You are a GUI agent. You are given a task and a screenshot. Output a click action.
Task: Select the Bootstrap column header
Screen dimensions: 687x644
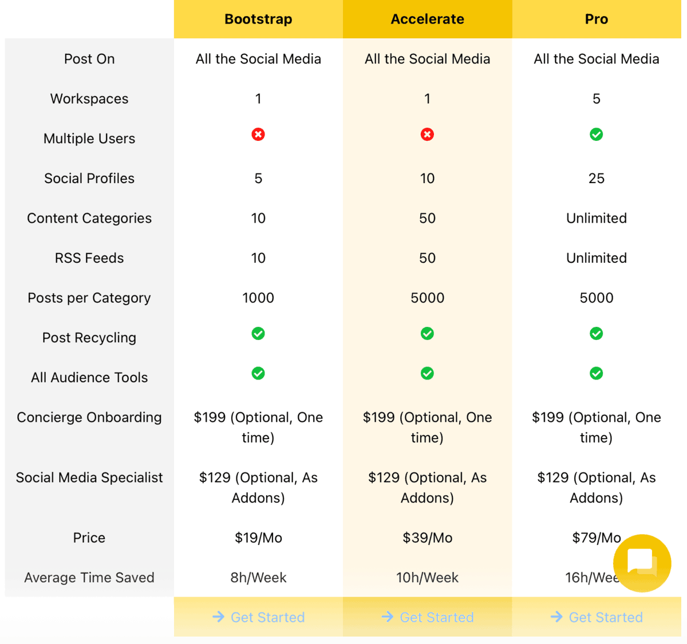coord(258,19)
